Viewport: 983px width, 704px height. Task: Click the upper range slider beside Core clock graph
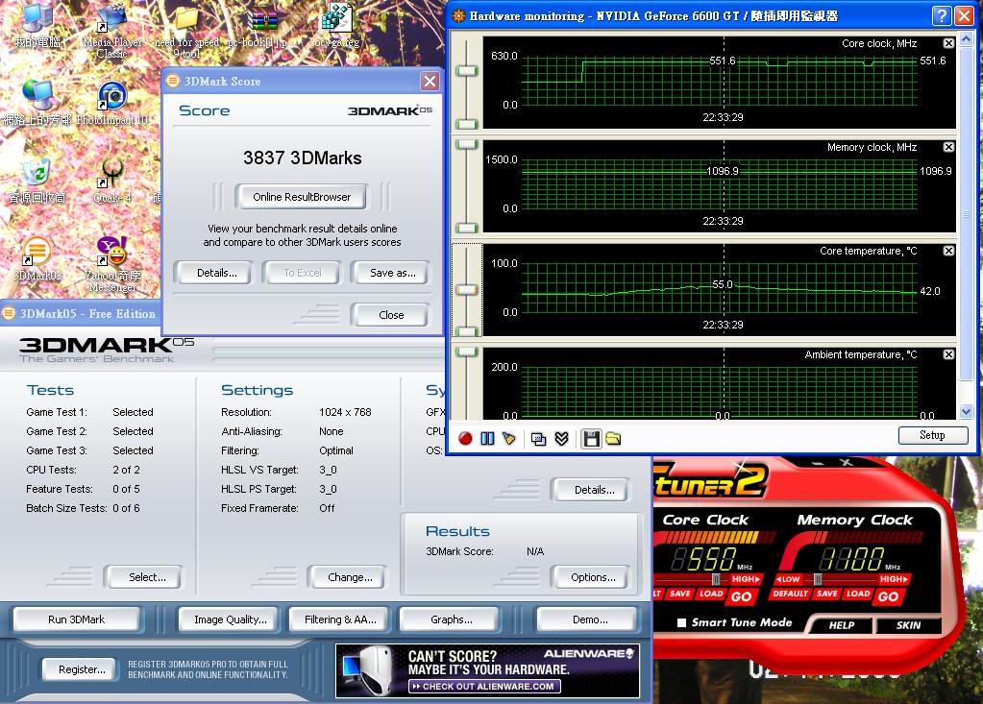point(466,71)
